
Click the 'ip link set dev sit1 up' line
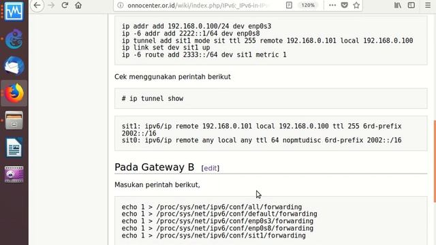[166, 48]
